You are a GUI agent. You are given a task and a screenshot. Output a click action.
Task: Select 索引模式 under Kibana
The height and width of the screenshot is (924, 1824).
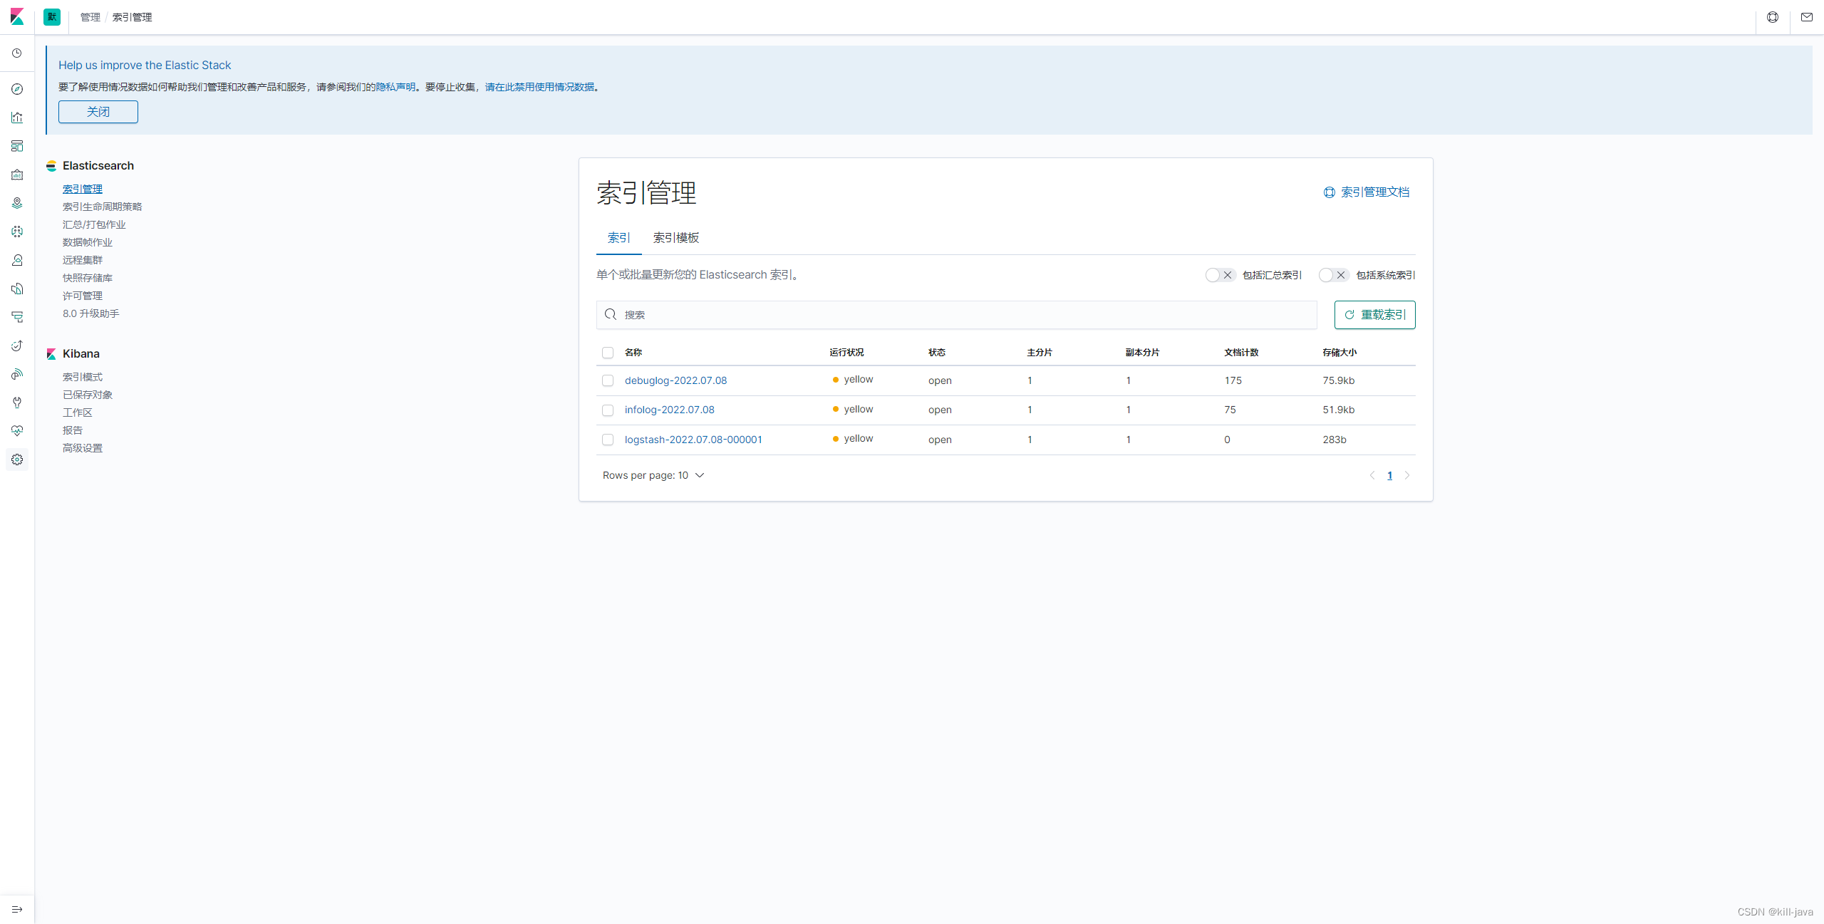click(x=83, y=377)
